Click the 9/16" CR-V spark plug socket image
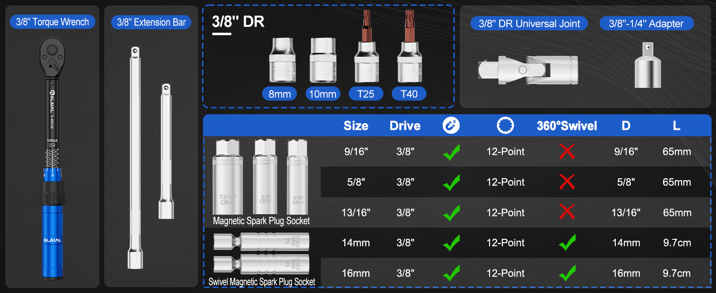 298,176
